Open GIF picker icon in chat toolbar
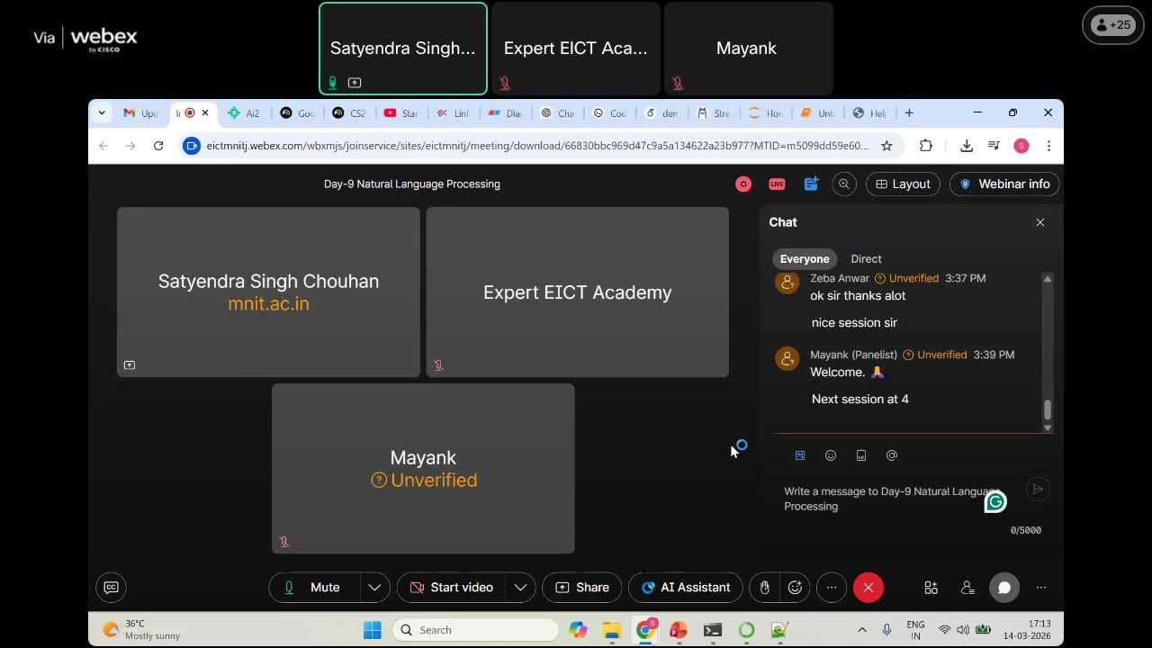The width and height of the screenshot is (1152, 648). [x=861, y=455]
